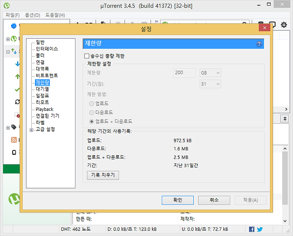Select the seeding green arrow in sidebar
This screenshot has height=236, width=293.
17,76
